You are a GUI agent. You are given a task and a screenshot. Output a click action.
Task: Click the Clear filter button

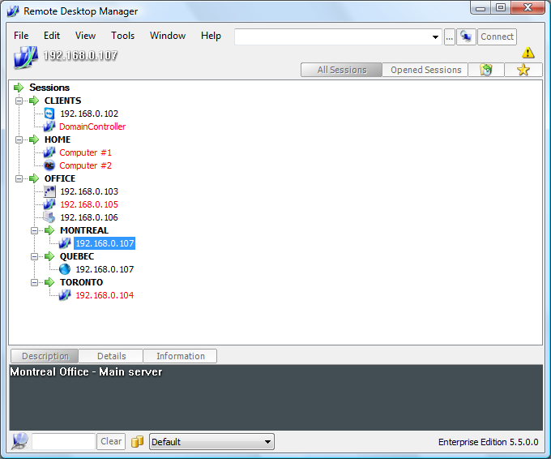pyautogui.click(x=111, y=441)
